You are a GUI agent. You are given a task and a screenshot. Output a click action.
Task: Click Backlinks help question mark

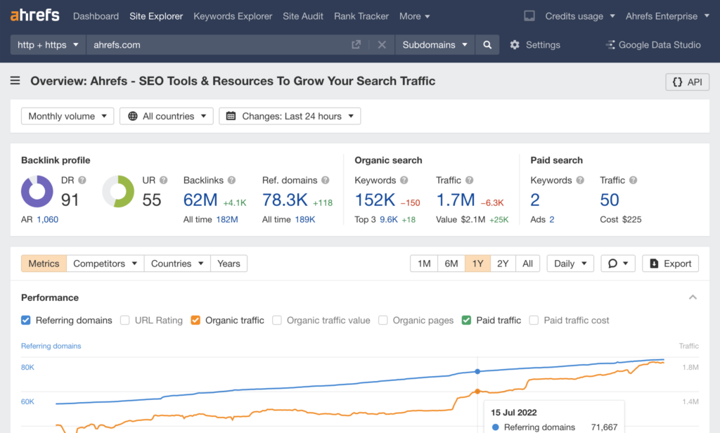click(x=231, y=180)
